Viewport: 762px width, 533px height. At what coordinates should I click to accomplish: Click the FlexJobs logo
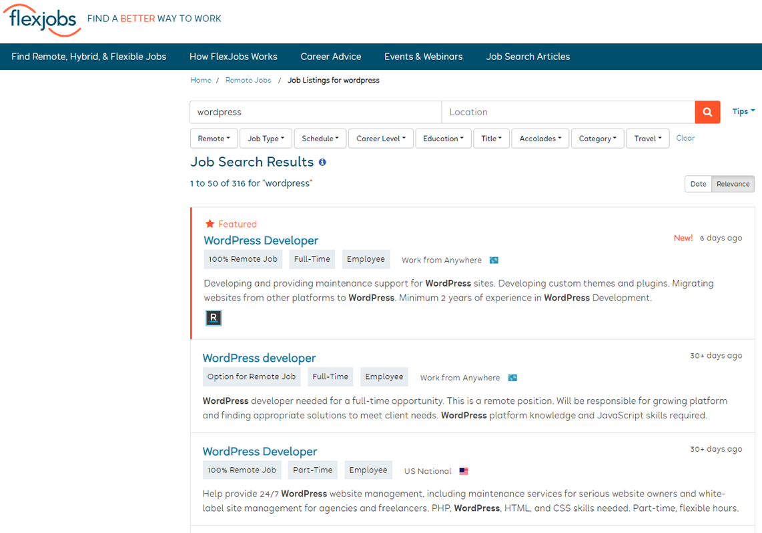coord(43,20)
